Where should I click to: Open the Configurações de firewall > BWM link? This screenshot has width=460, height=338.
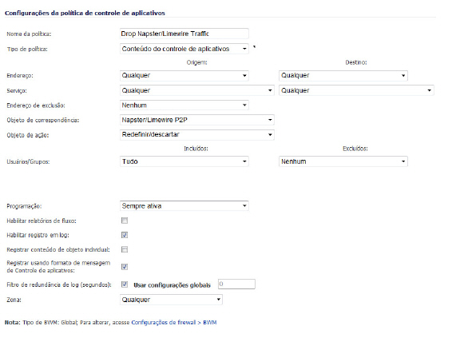click(x=173, y=322)
